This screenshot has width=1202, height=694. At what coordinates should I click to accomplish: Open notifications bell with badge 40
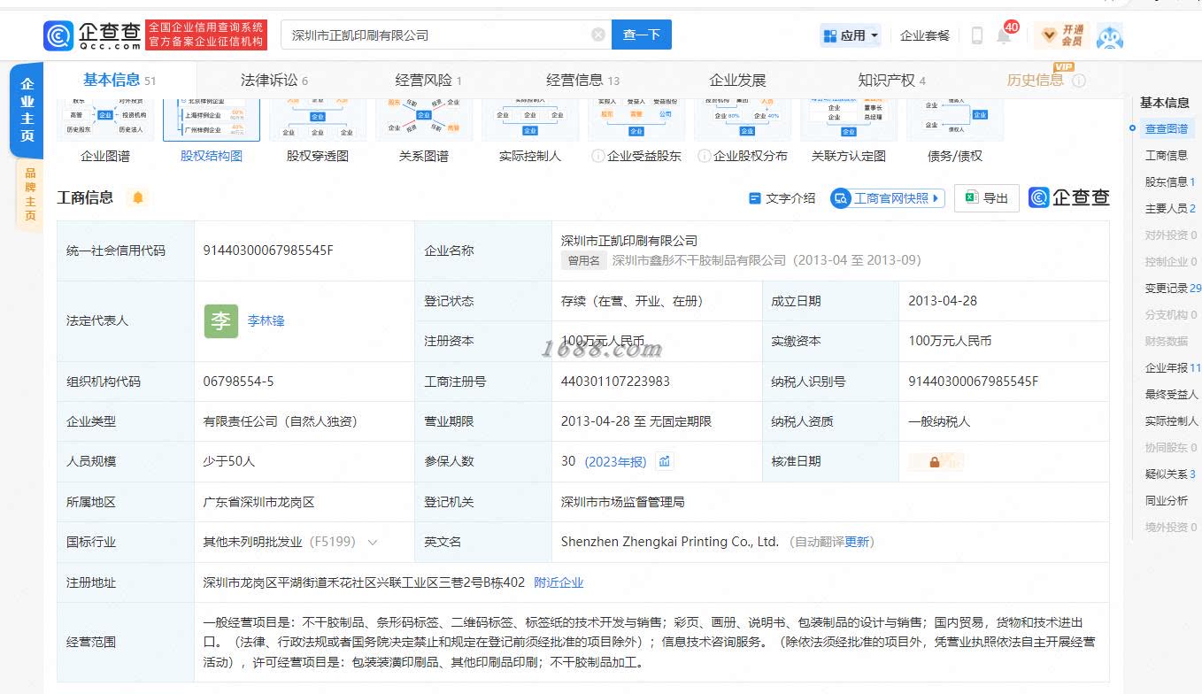click(x=1004, y=35)
